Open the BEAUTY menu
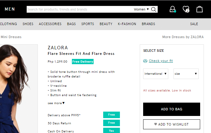211x133 pixels. tap(106, 24)
